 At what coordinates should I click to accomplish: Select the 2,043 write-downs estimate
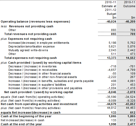(112, 50)
